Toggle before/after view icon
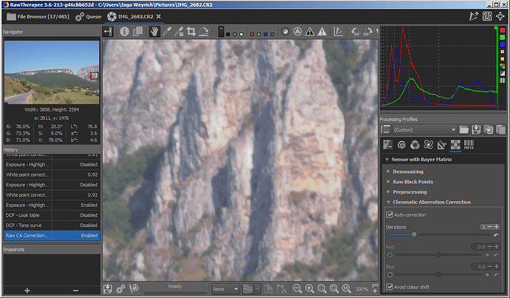510x298 pixels. pos(138,32)
